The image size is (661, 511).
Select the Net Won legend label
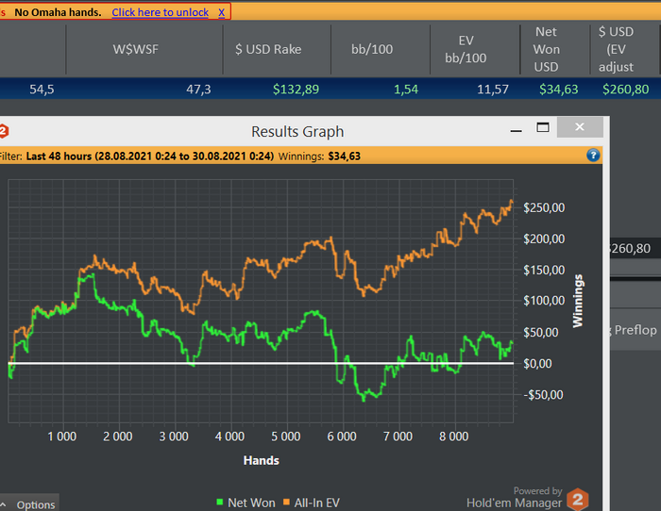point(251,503)
